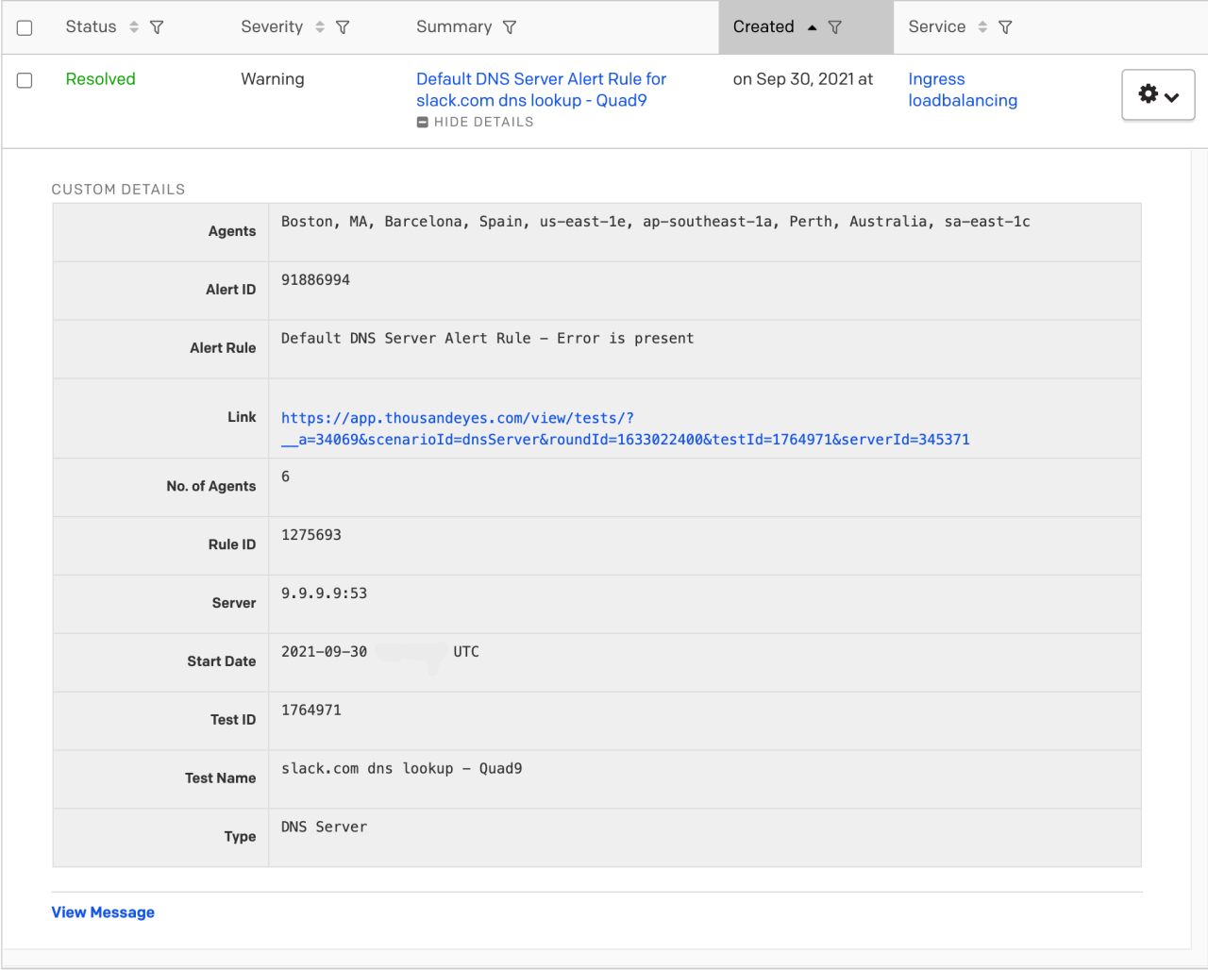Click the Created column filter funnel
This screenshot has width=1208, height=970.
835,27
